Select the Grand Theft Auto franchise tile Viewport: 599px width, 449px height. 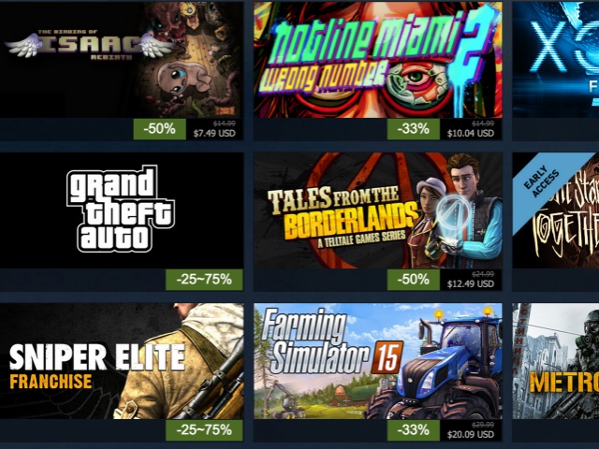pos(122,210)
